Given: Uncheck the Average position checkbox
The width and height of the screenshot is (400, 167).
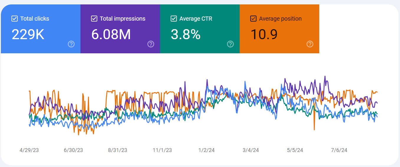Looking at the screenshot, I should pyautogui.click(x=253, y=19).
